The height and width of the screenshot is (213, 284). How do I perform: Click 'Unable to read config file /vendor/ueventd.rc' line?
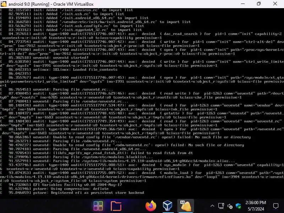[125, 137]
